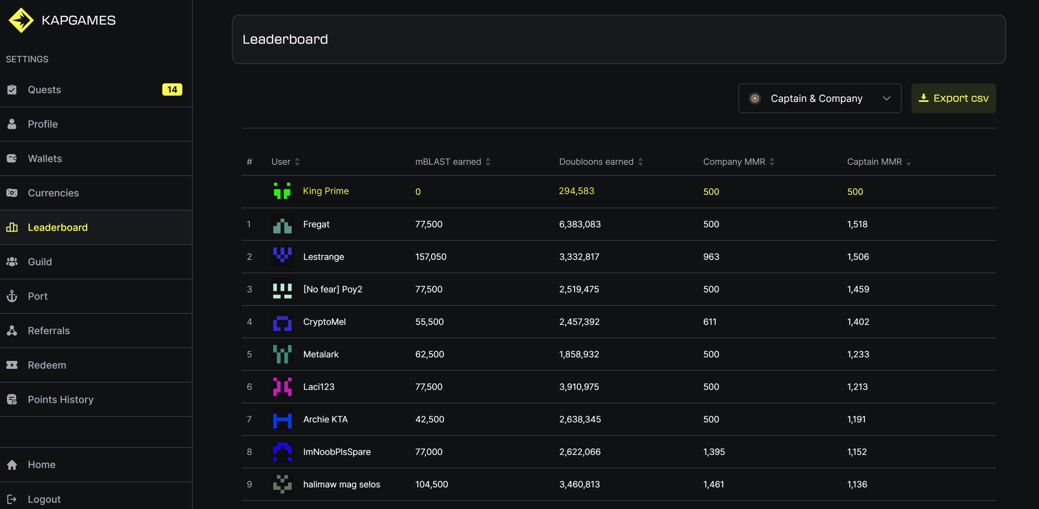
Task: Click the 14 quests badge
Action: (172, 90)
